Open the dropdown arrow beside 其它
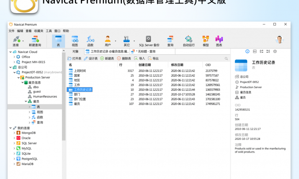 [x=134, y=41]
